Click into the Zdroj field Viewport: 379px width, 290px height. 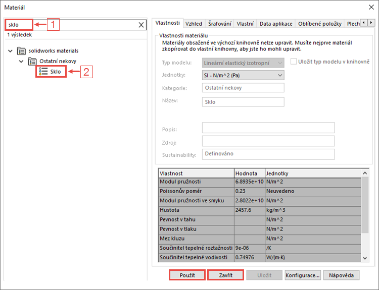[268, 141]
